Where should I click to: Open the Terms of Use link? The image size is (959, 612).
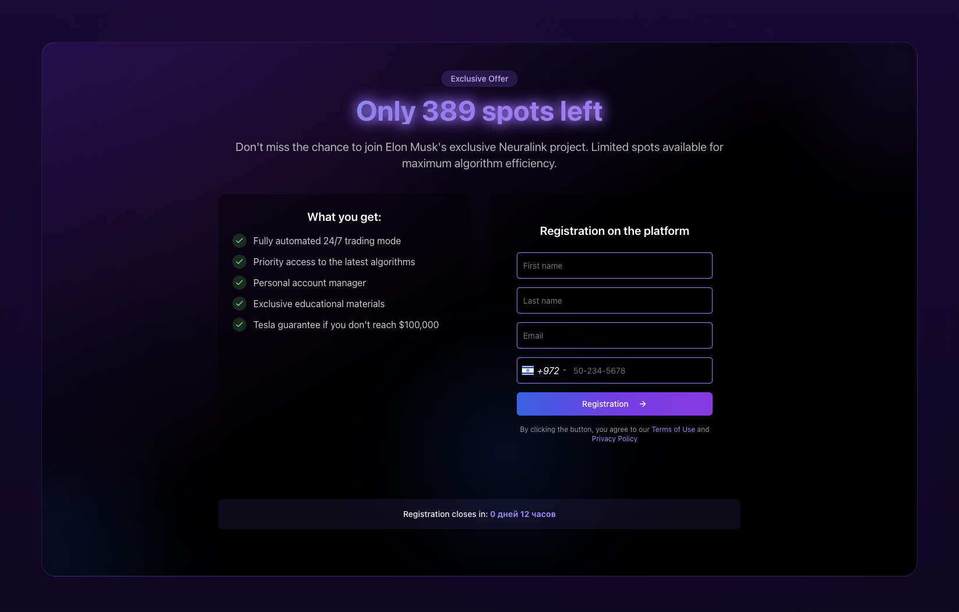674,430
